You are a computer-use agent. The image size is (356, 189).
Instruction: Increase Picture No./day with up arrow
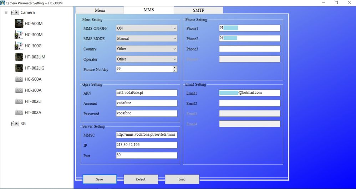tap(175, 68)
